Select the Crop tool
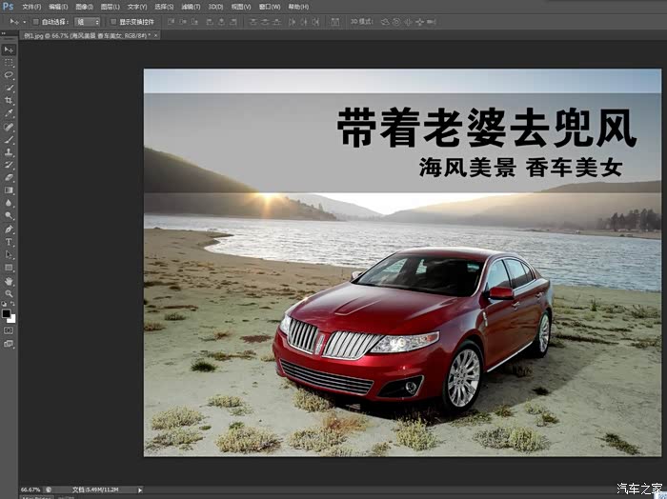This screenshot has width=667, height=499. click(9, 100)
